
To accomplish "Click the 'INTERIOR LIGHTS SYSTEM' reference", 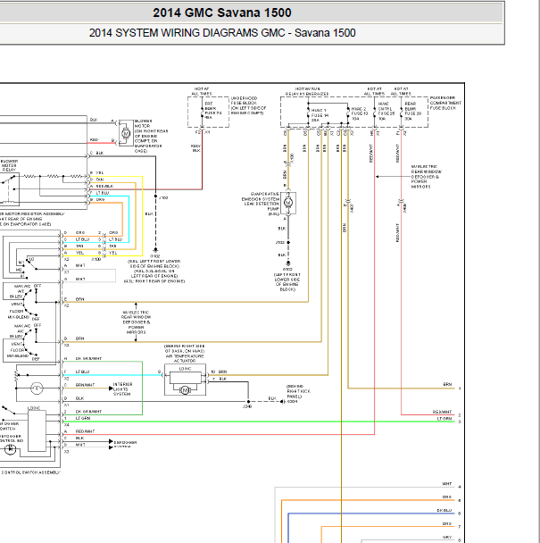I will coord(123,389).
